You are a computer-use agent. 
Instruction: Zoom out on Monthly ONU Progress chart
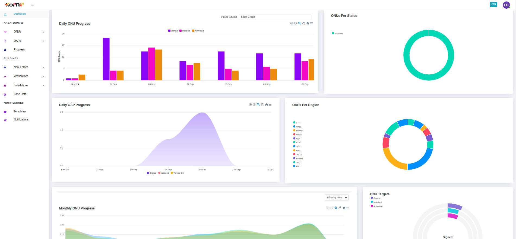click(332, 208)
